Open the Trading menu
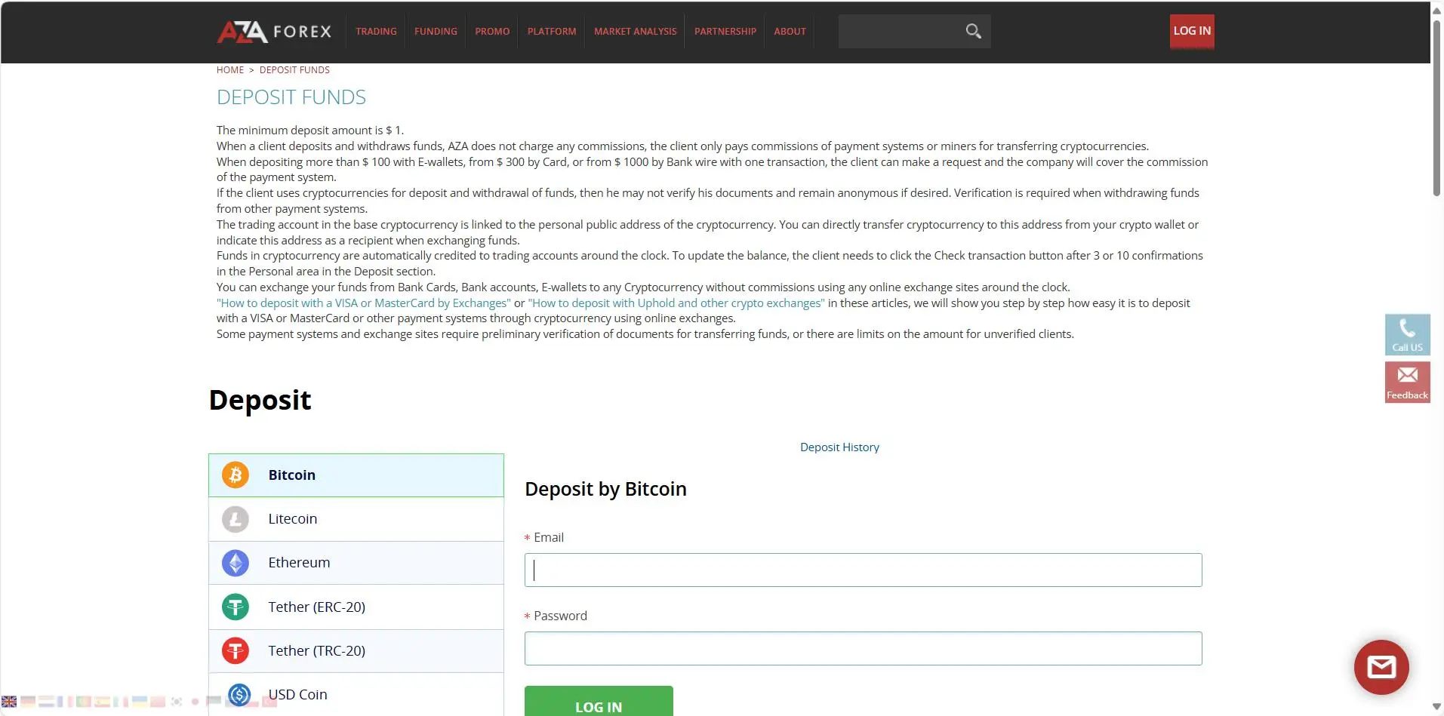This screenshot has width=1444, height=716. point(376,31)
